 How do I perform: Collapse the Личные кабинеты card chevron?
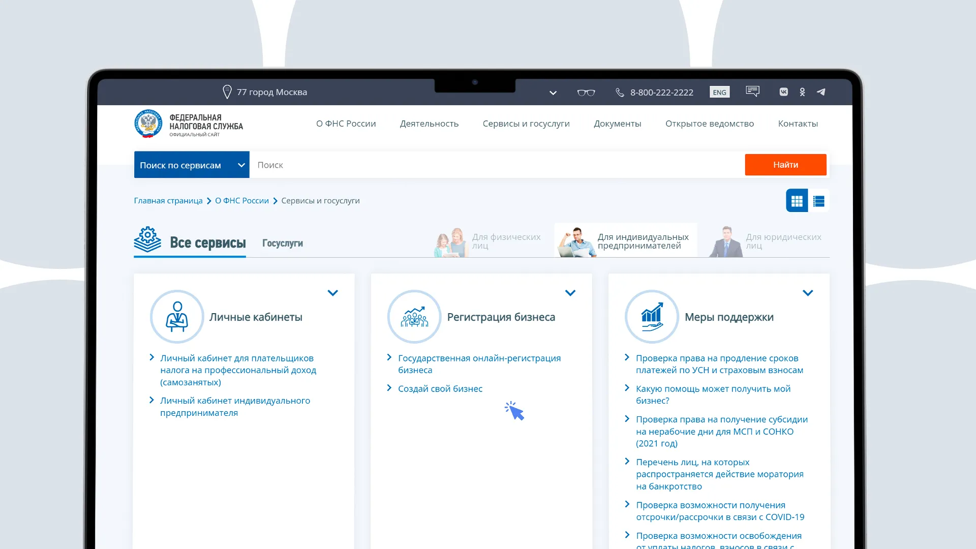tap(333, 293)
